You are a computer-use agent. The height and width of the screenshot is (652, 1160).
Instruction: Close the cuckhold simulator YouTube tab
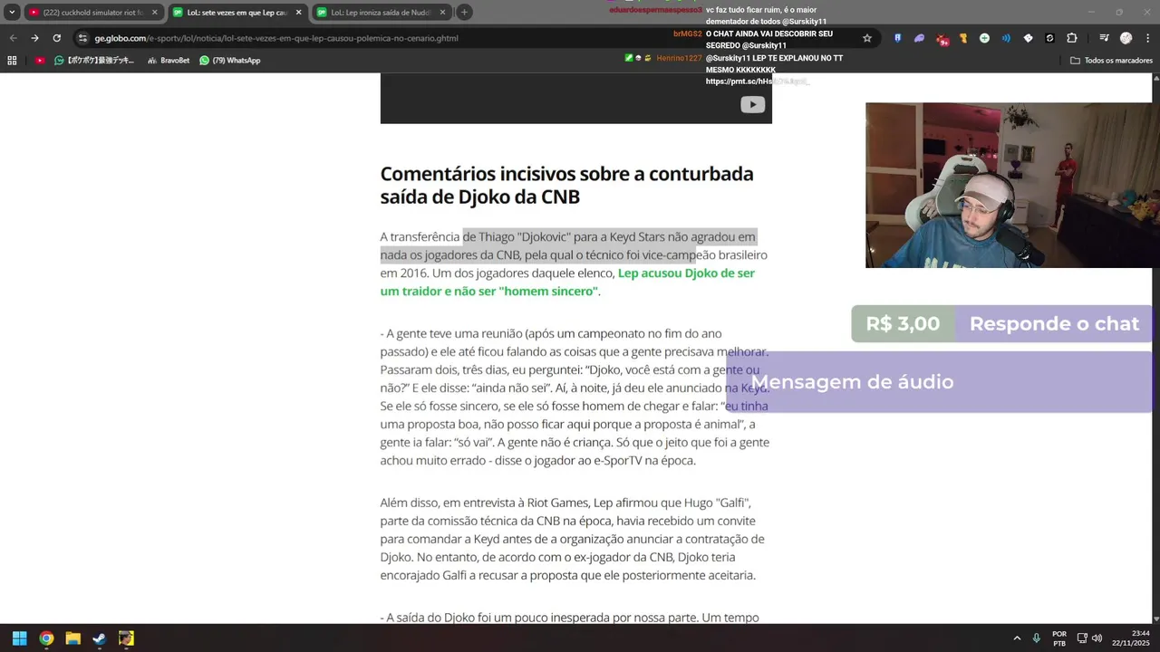pos(155,13)
